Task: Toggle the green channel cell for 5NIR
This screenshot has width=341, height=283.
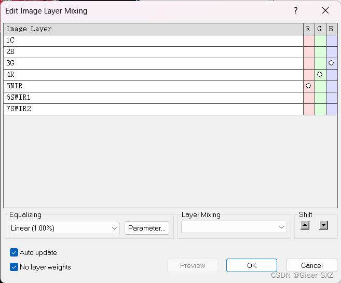Action: click(x=321, y=86)
